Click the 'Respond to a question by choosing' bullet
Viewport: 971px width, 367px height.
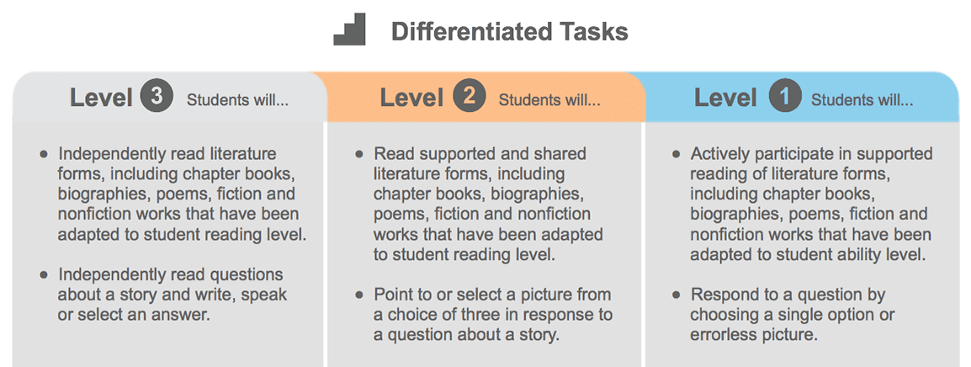click(784, 314)
